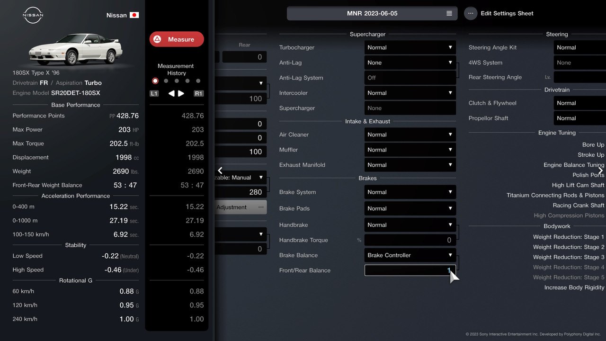
Task: Click the L1 shoulder button icon
Action: click(x=154, y=93)
